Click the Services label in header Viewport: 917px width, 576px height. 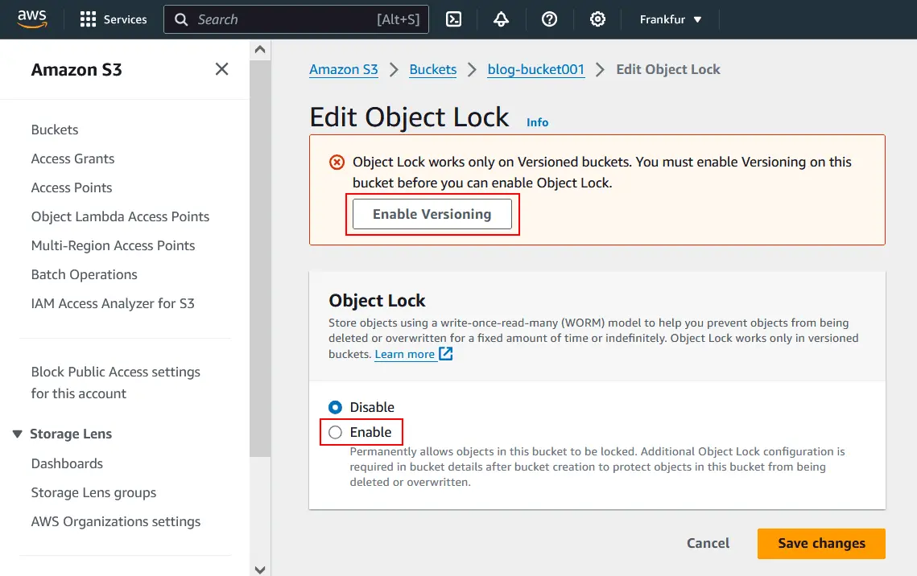coord(125,19)
